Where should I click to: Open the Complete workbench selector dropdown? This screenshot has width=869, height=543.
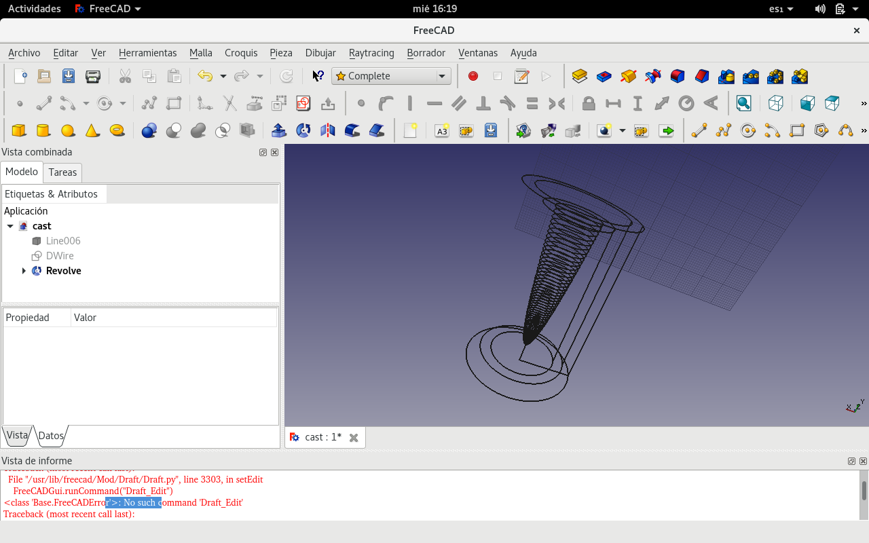(391, 77)
